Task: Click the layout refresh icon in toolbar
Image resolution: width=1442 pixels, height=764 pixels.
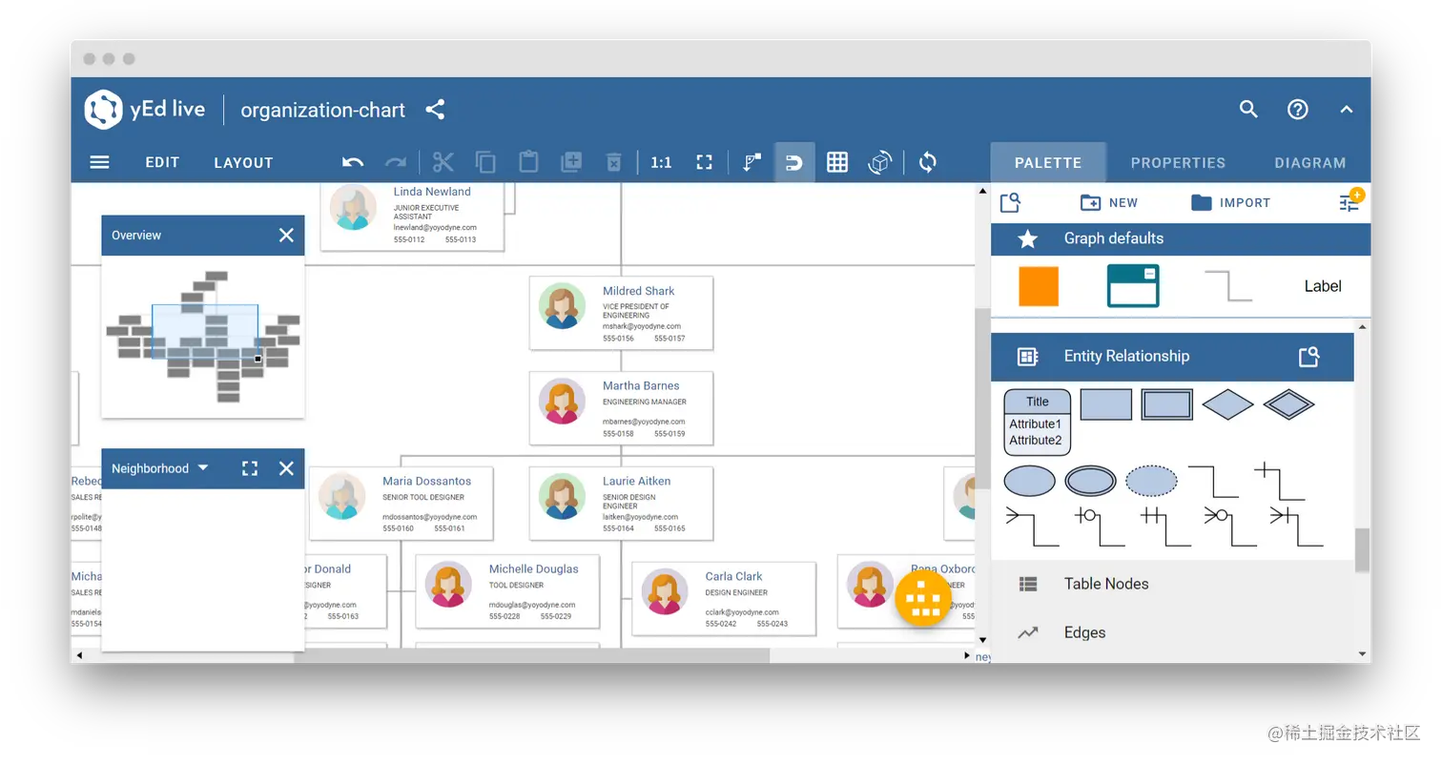Action: (x=927, y=162)
